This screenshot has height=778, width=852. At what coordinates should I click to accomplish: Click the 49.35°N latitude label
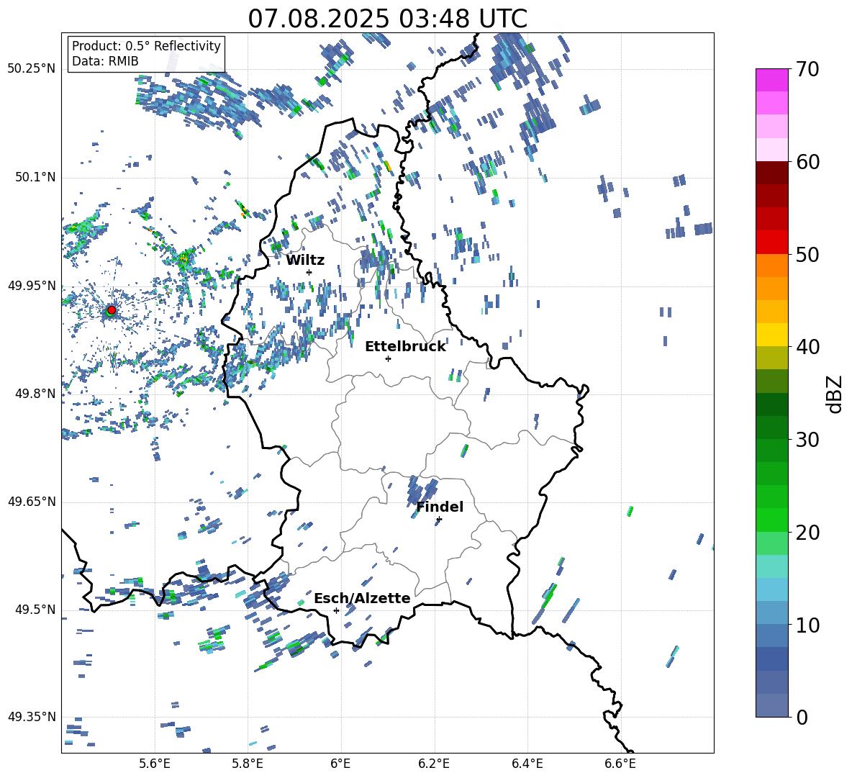(x=32, y=717)
